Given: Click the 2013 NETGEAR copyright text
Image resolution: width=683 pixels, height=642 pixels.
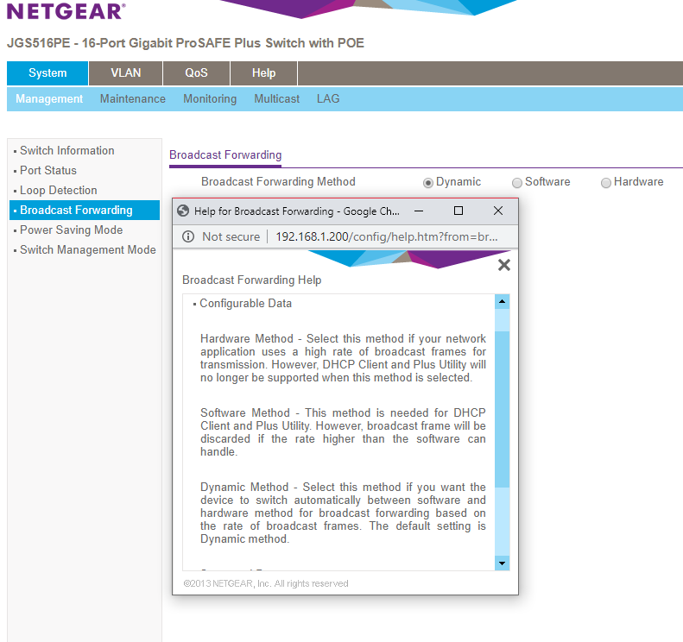Looking at the screenshot, I should click(x=266, y=583).
